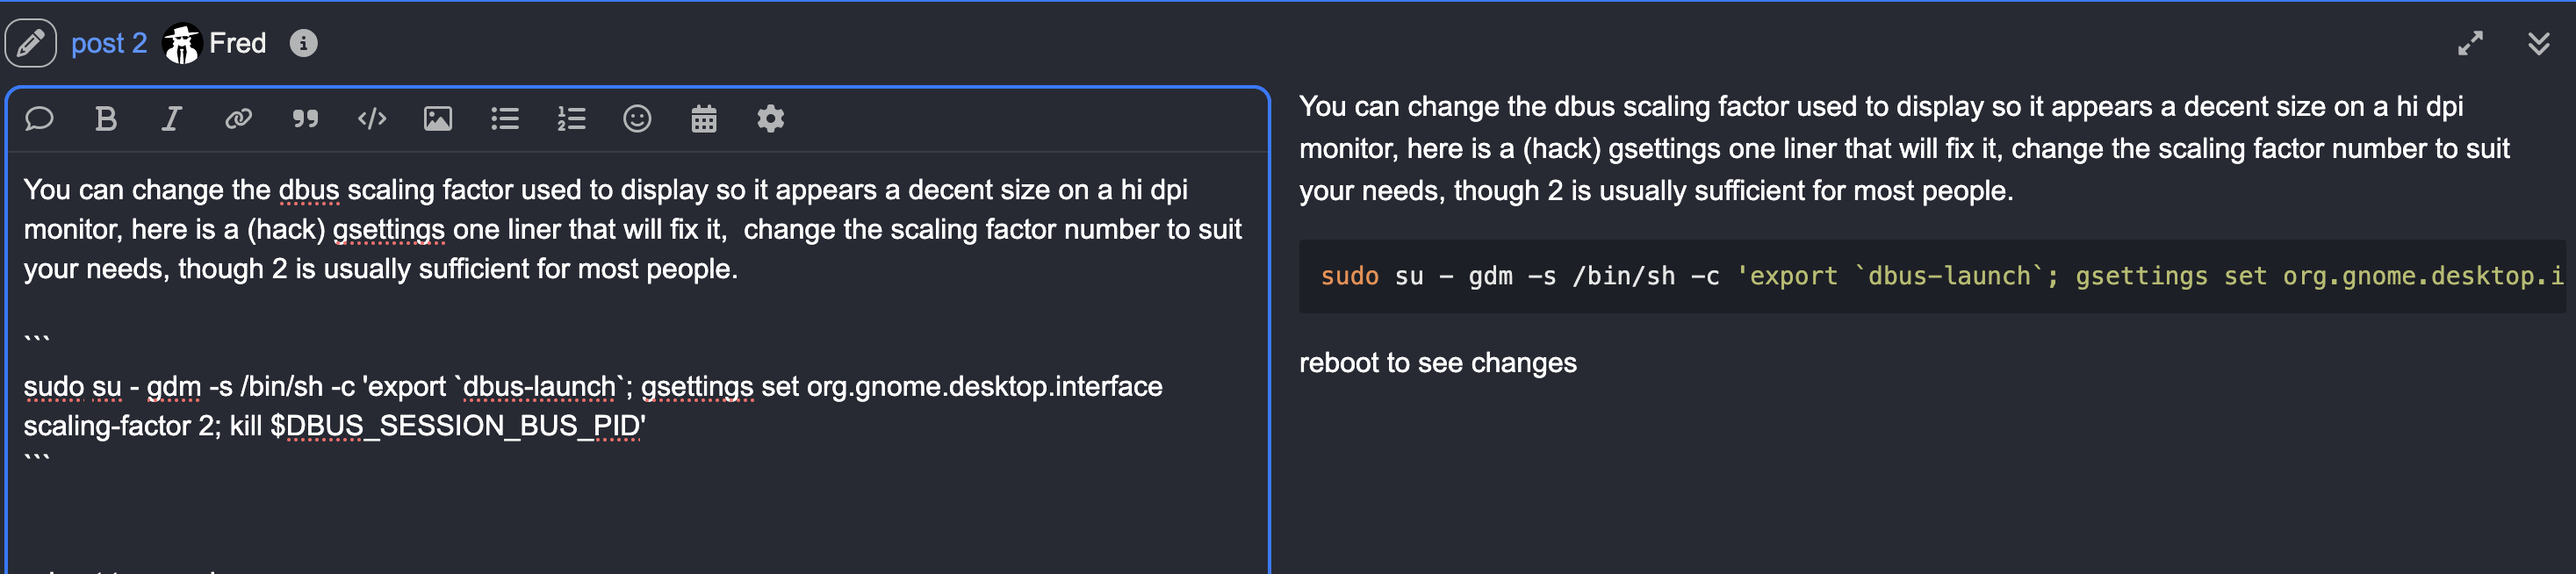Toggle fullscreen composer with the expand arrows

[2471, 43]
